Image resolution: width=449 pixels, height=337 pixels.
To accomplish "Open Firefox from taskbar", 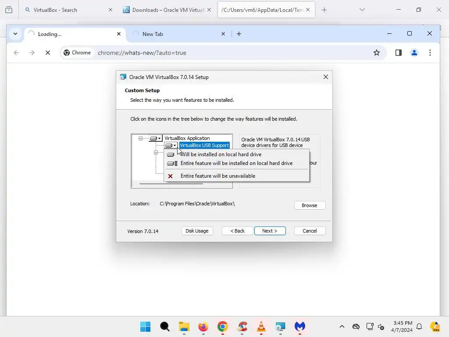I will coord(203,326).
